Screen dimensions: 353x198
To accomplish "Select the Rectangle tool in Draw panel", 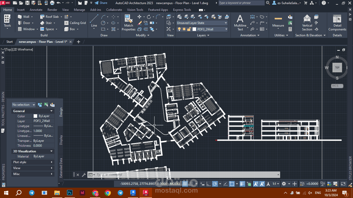I will click(103, 29).
